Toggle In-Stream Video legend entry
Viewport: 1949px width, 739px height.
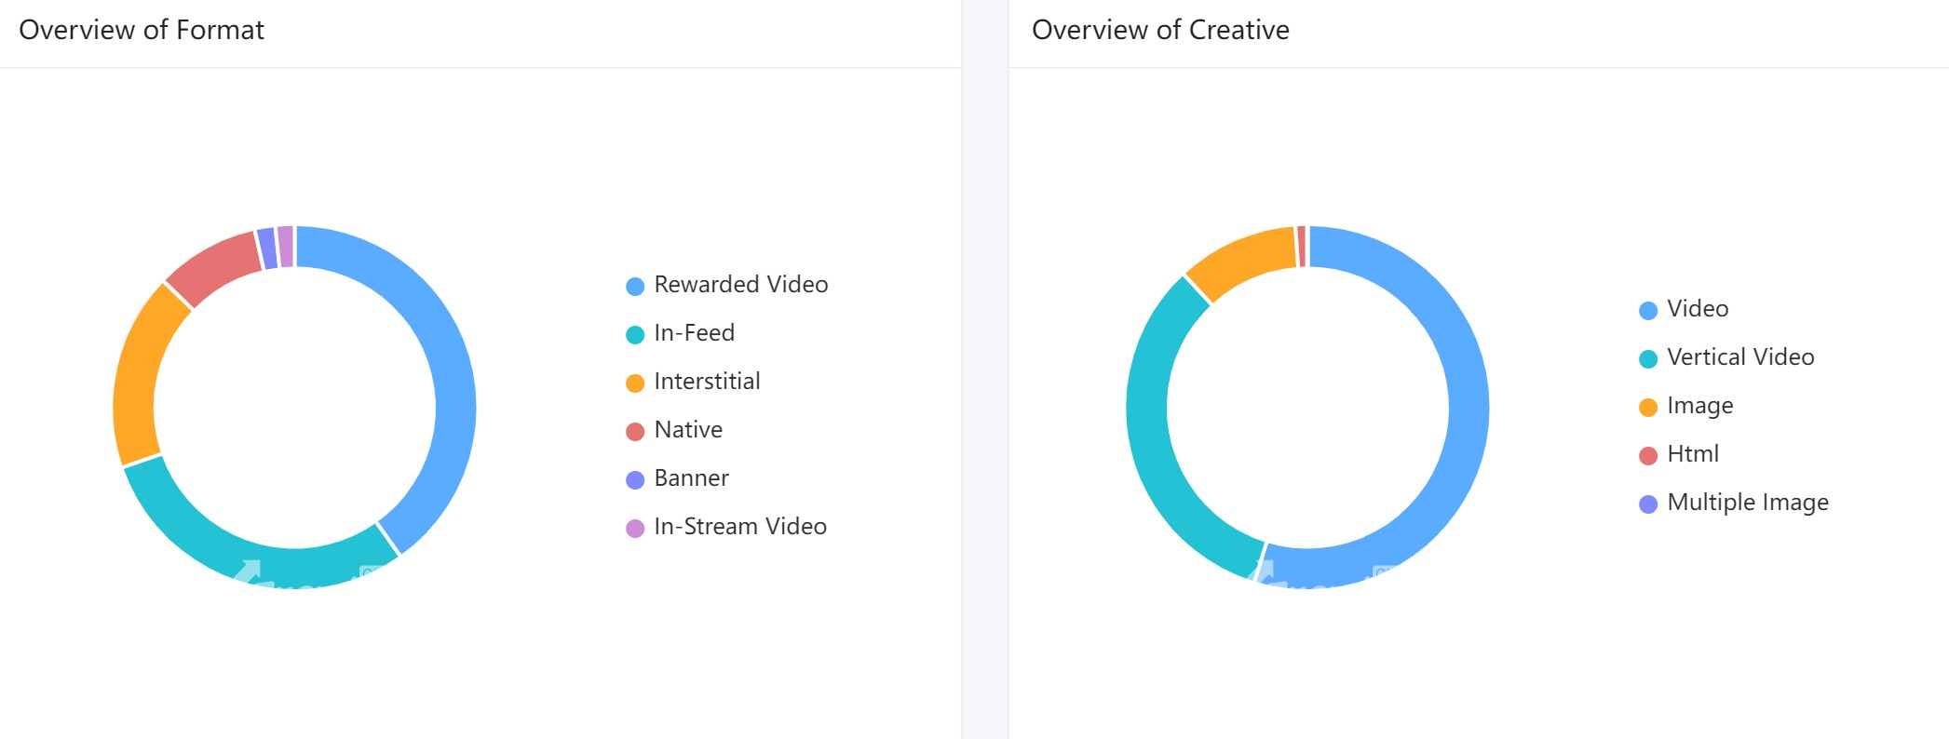coord(726,527)
